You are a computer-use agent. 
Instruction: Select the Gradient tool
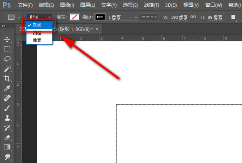coord(7,147)
